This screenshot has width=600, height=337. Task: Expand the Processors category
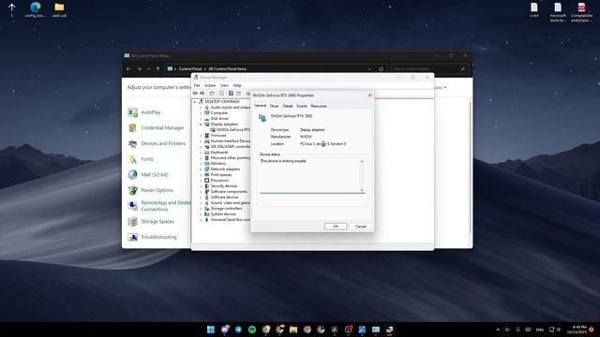[201, 181]
